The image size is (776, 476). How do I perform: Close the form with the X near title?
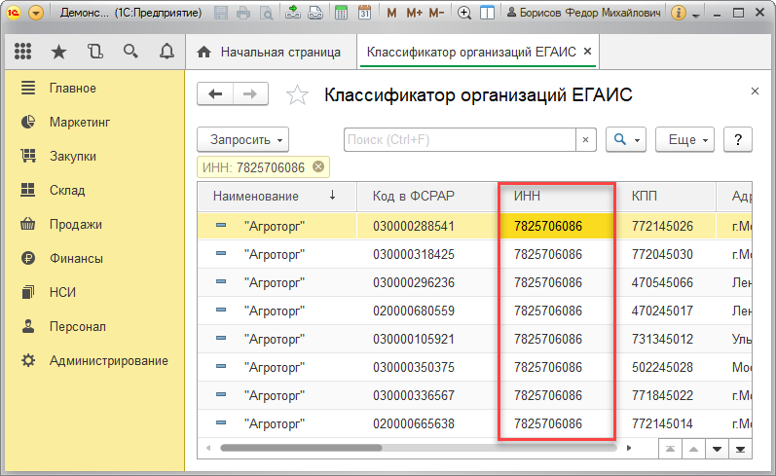click(755, 92)
